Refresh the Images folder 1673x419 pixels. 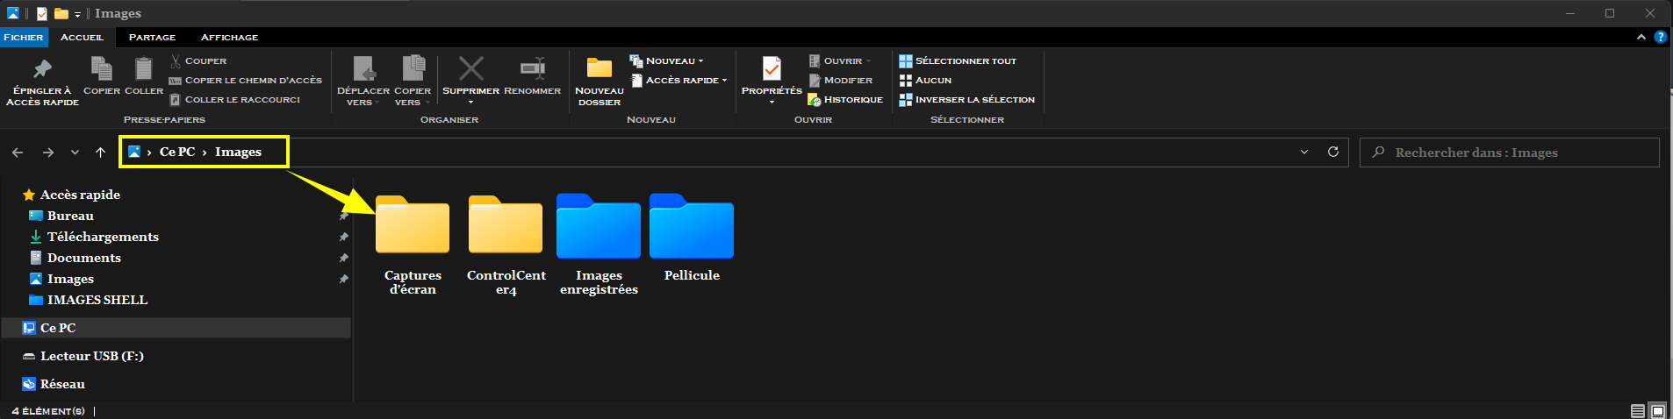pyautogui.click(x=1332, y=152)
